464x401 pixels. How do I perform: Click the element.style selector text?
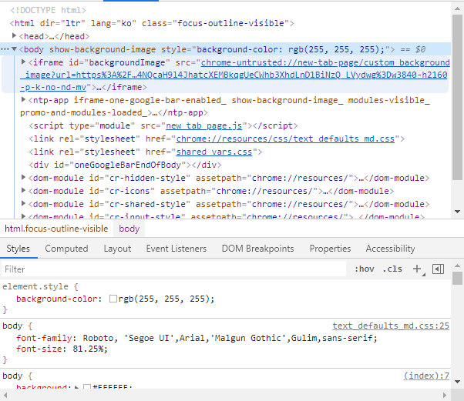point(35,286)
